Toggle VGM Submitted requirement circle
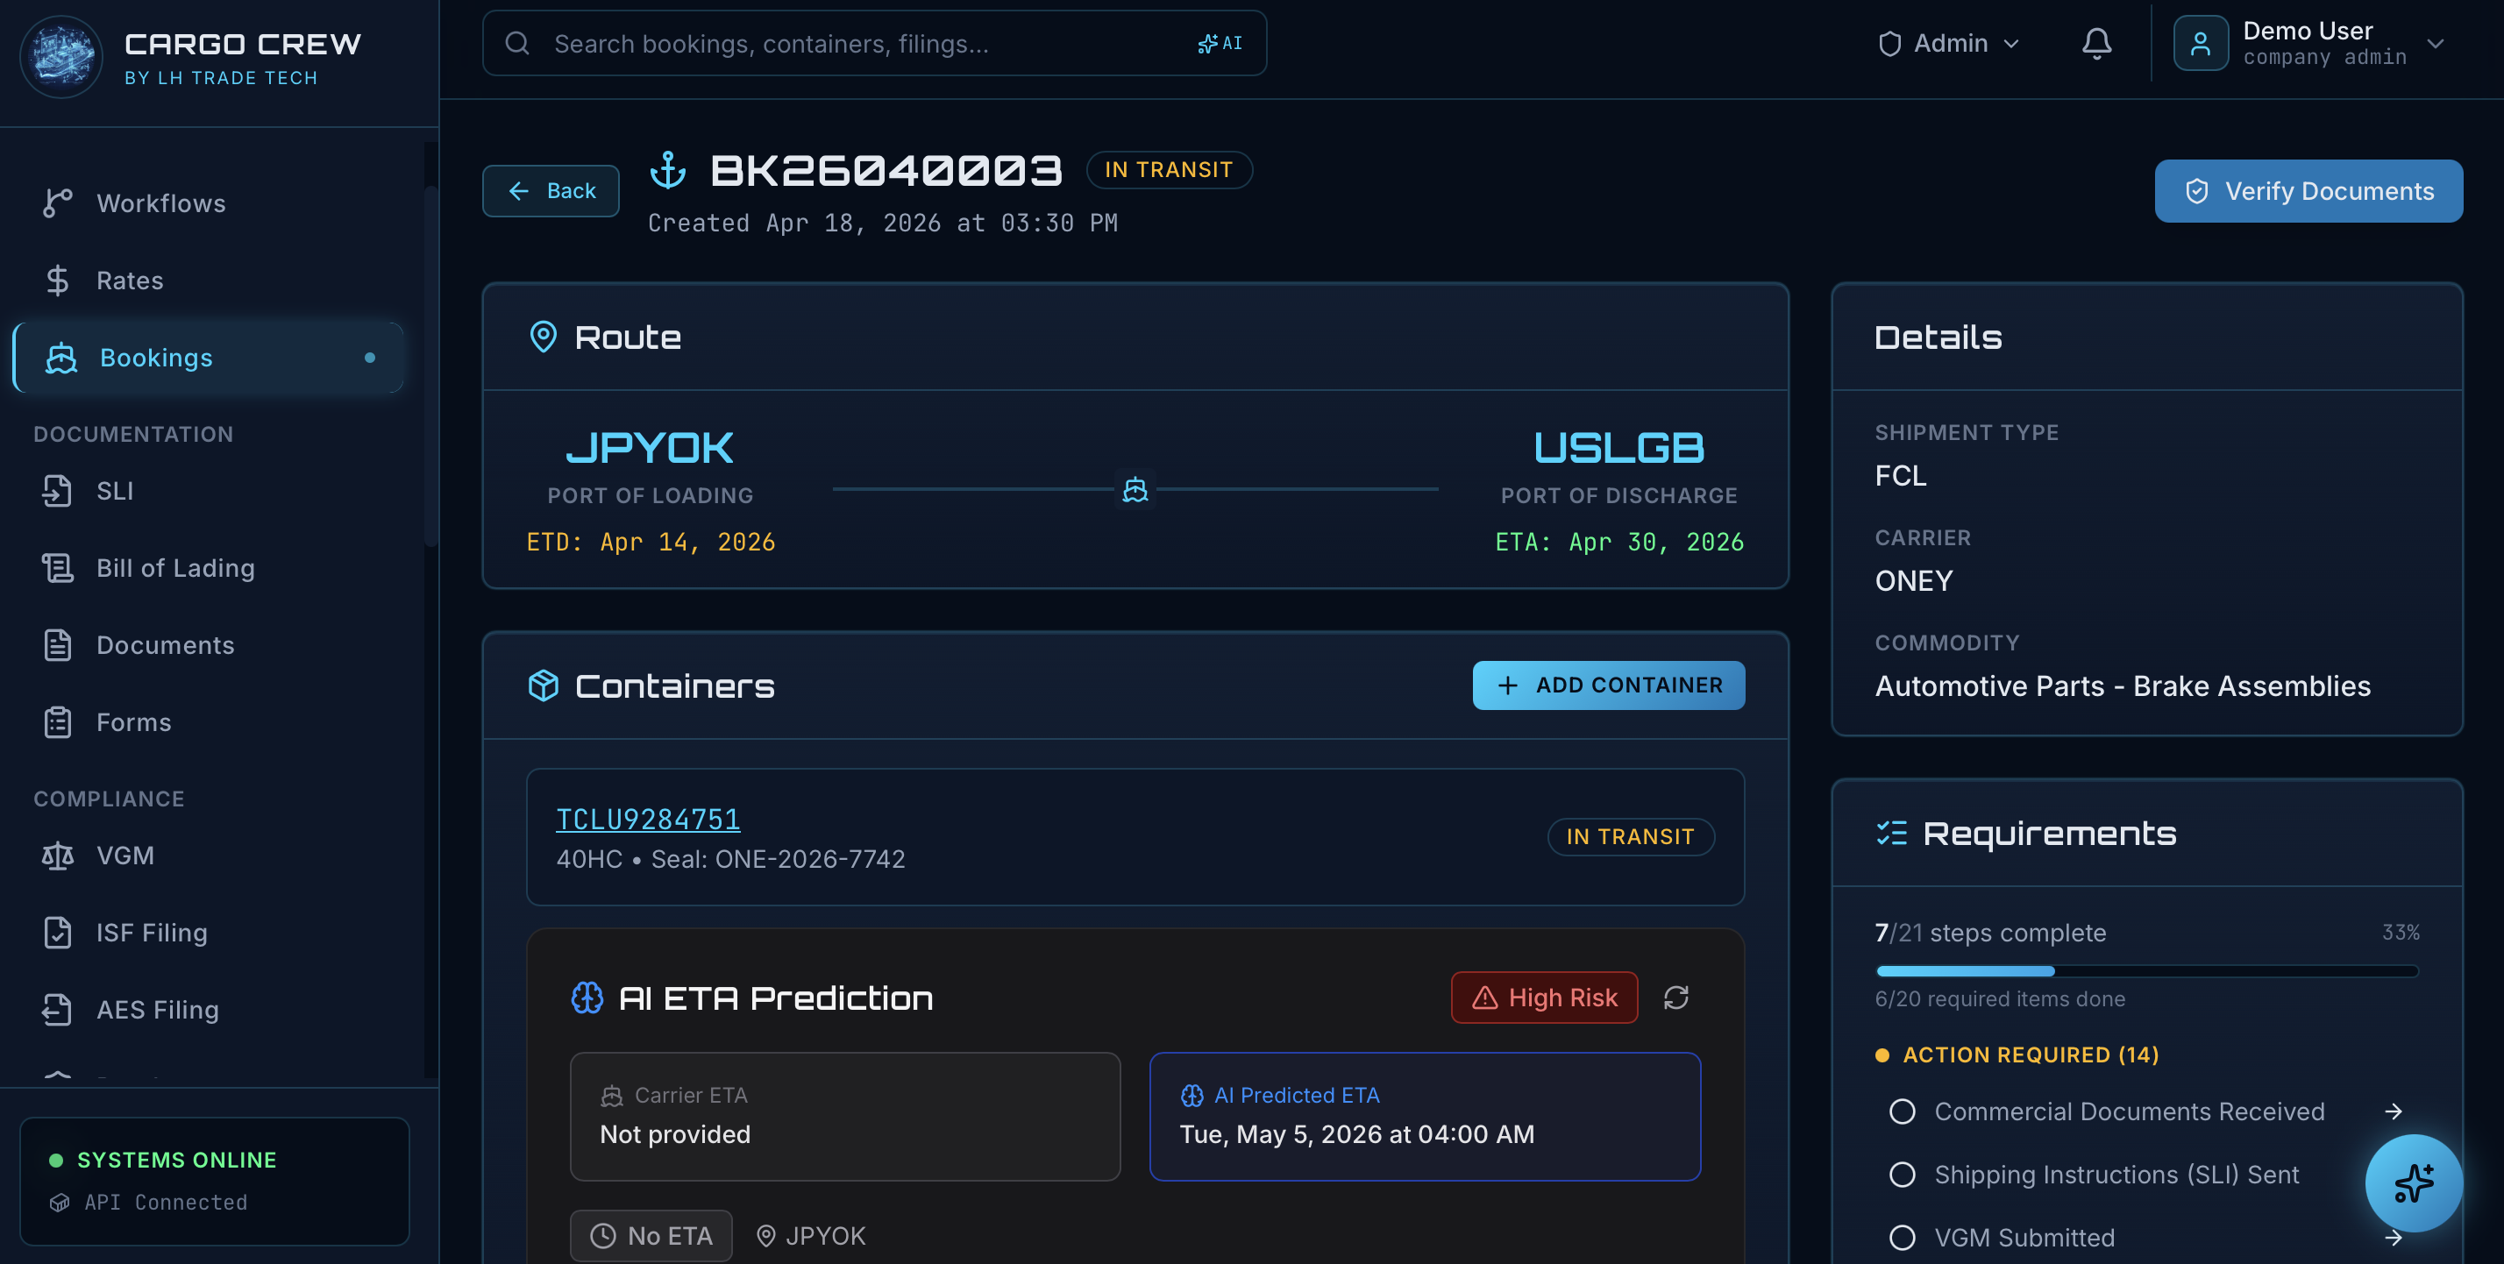 click(1902, 1237)
